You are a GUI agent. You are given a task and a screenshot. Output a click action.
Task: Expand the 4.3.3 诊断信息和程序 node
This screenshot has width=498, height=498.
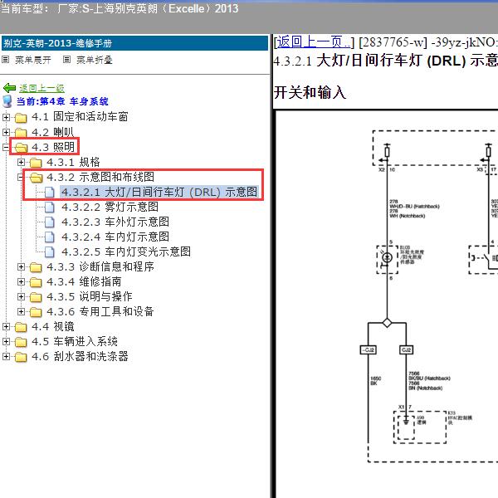[21, 266]
